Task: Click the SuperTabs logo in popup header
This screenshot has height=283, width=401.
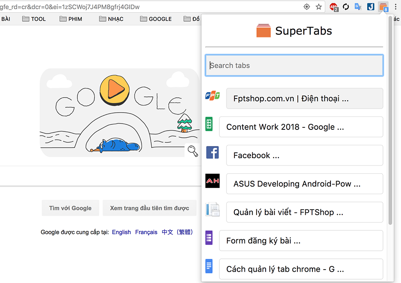Action: coord(264,30)
